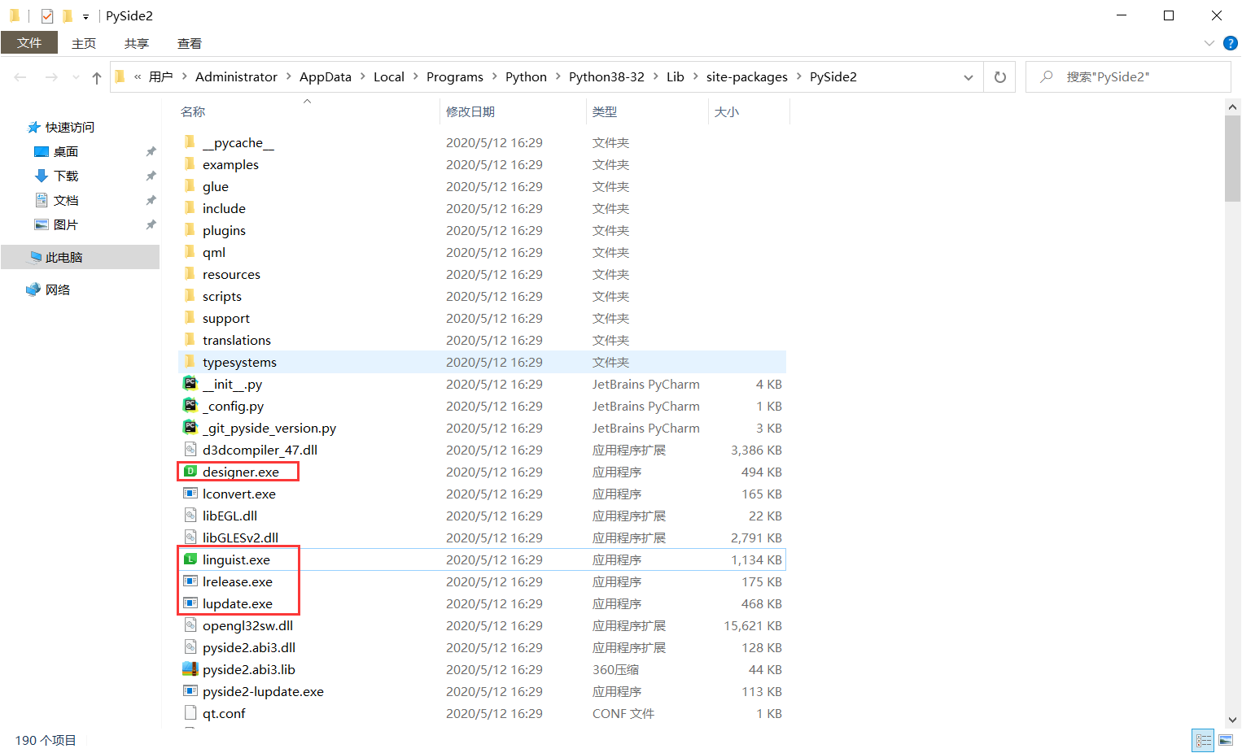Select the lupdate.exe application icon

click(x=190, y=603)
